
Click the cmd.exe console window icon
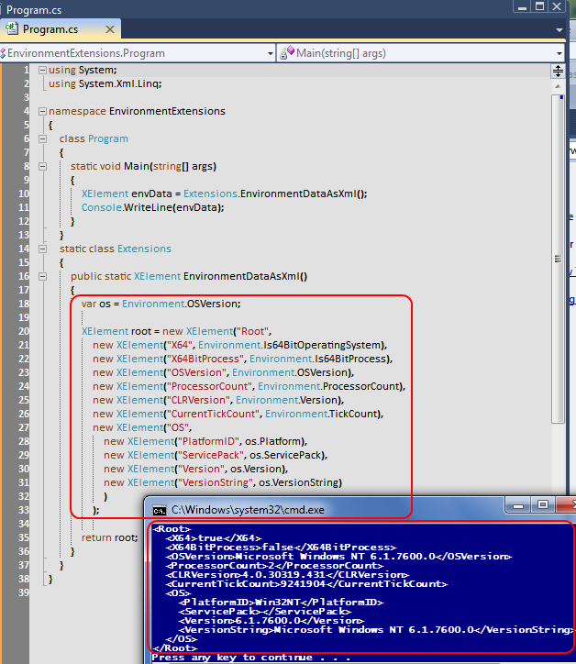coord(159,509)
